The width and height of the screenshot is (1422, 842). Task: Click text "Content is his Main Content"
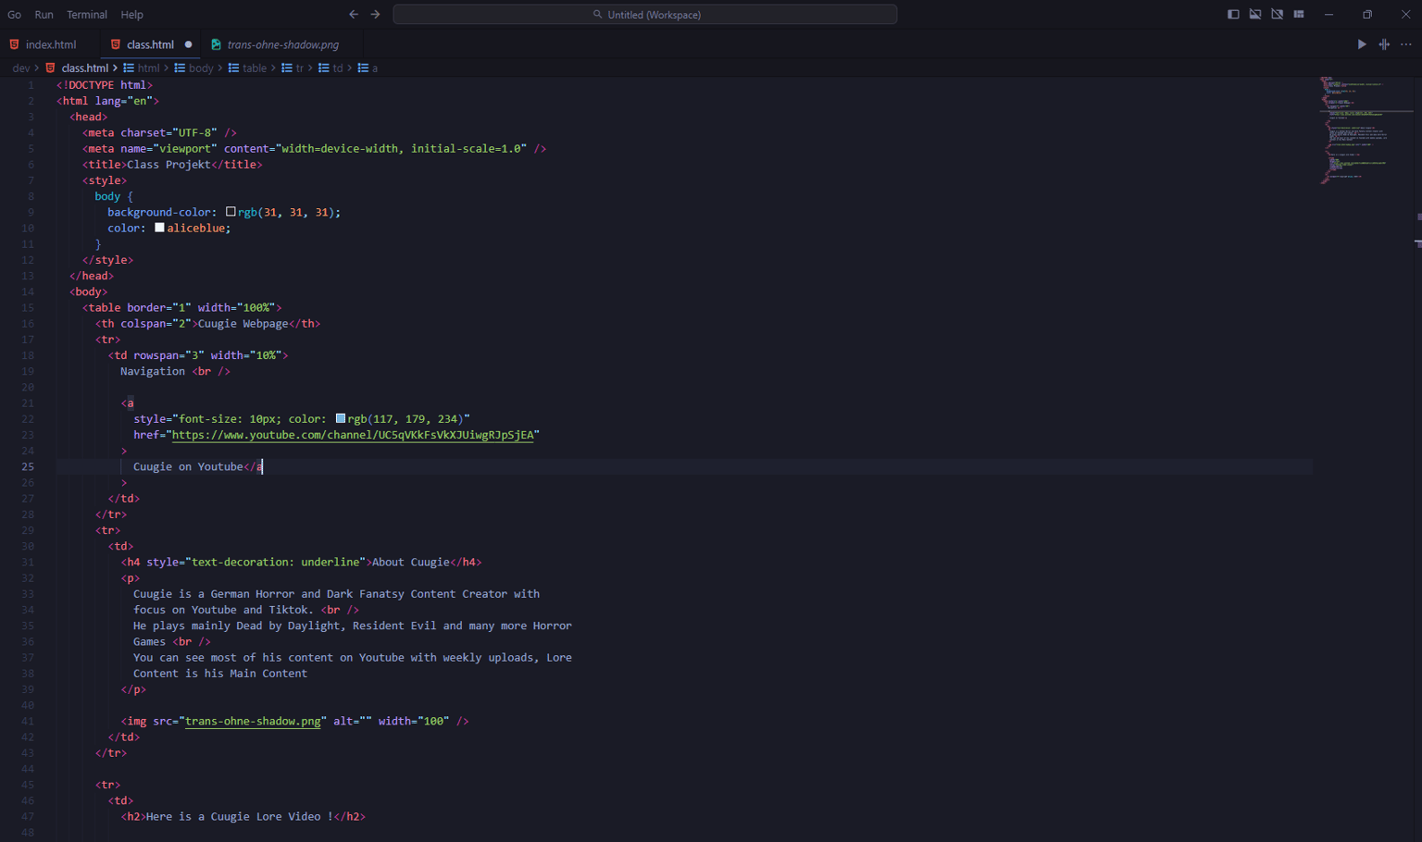click(x=220, y=674)
